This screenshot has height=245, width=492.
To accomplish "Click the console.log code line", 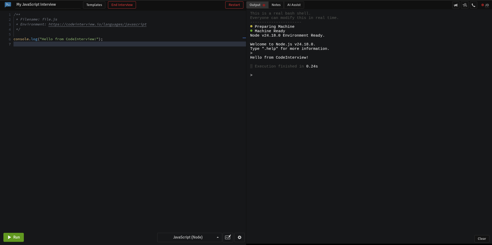I will 58,39.
